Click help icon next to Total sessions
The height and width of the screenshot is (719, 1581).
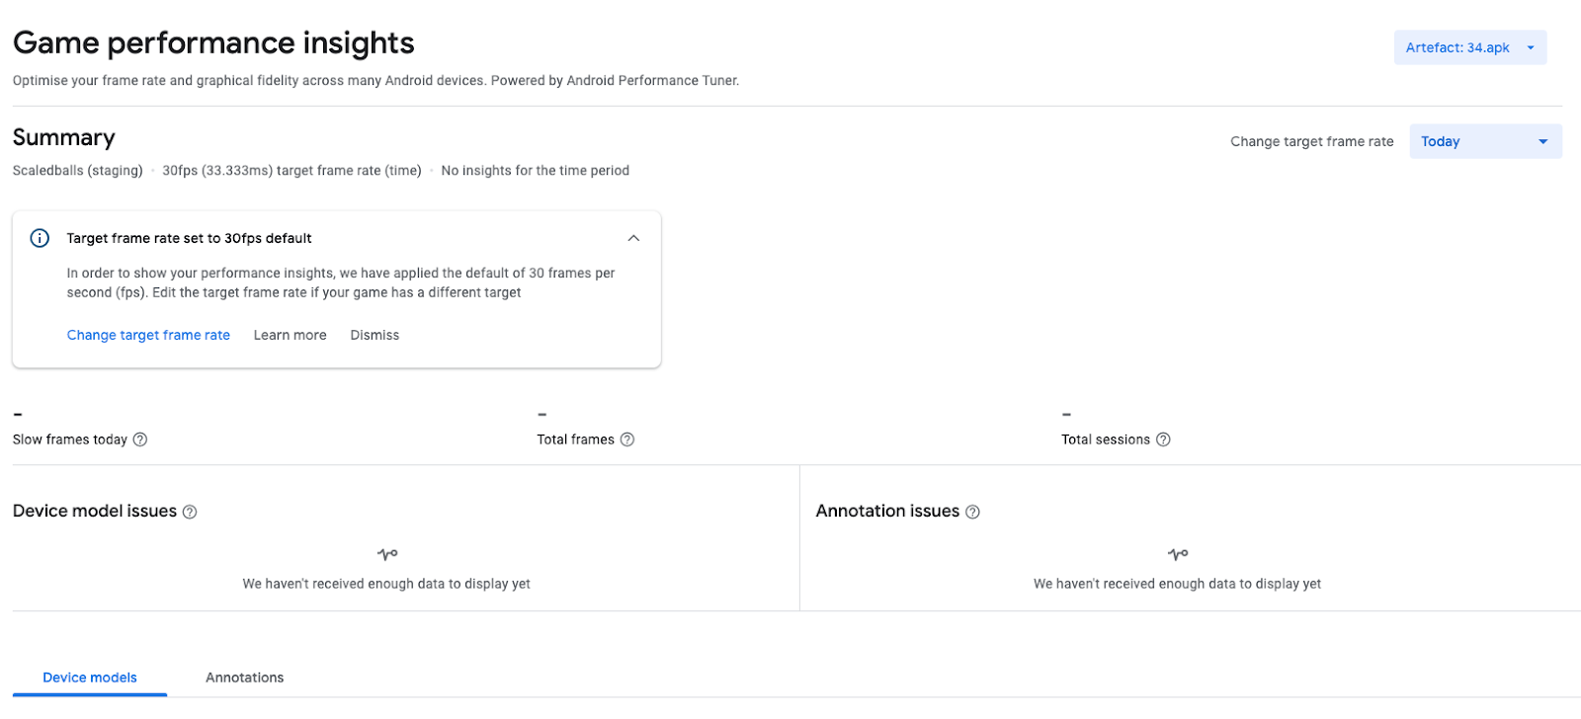tap(1163, 439)
